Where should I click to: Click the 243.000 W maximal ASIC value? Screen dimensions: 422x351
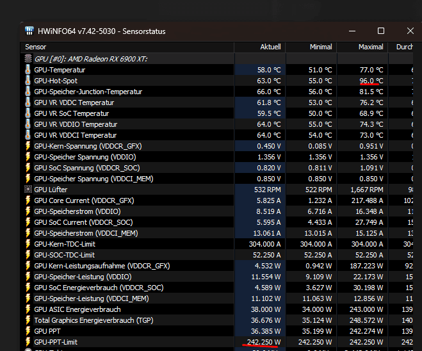(366, 309)
